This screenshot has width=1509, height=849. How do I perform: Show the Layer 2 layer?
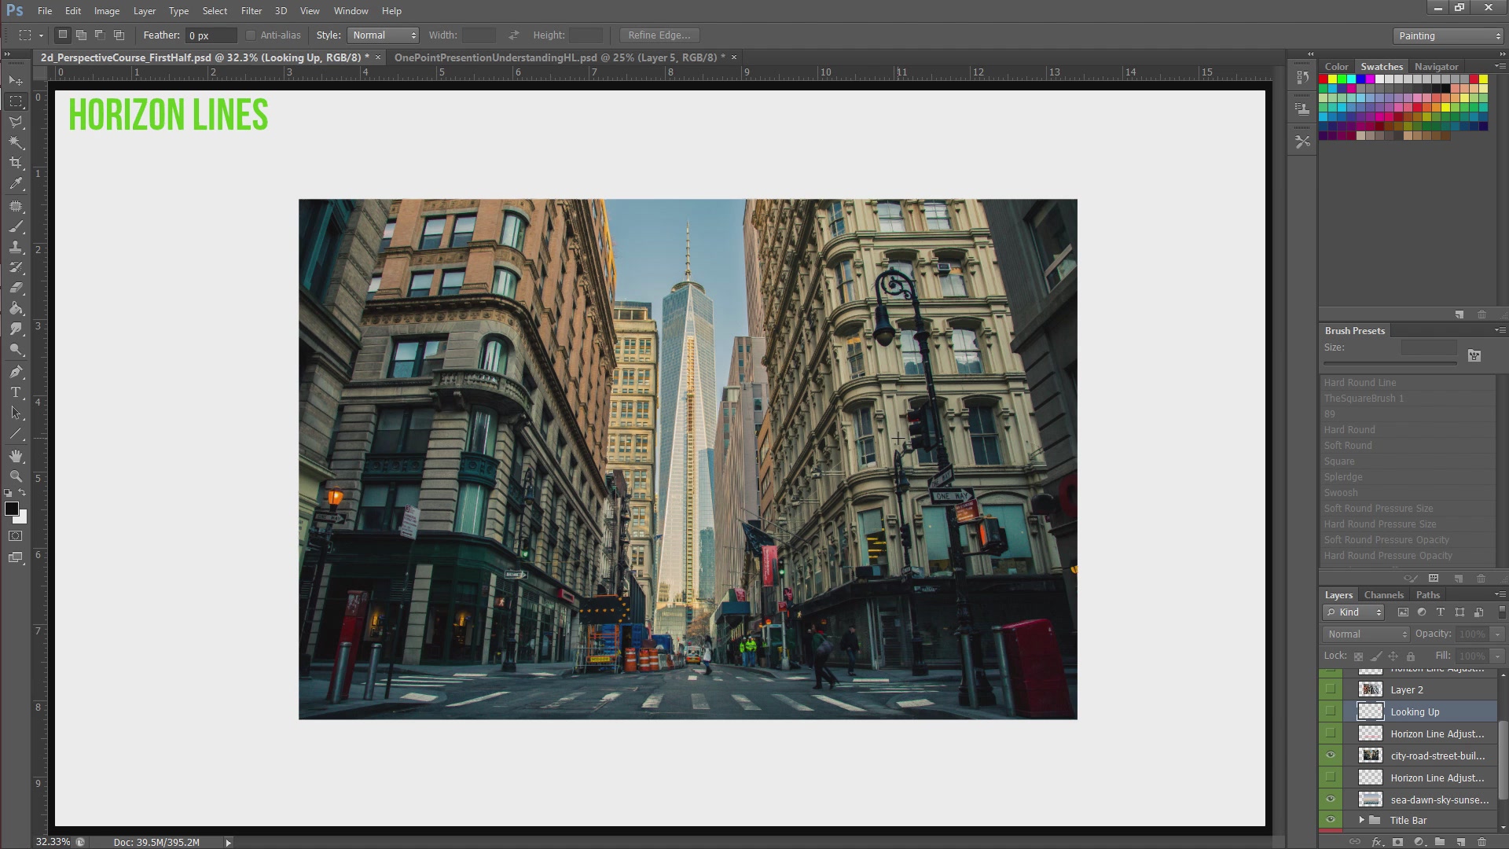(1331, 689)
